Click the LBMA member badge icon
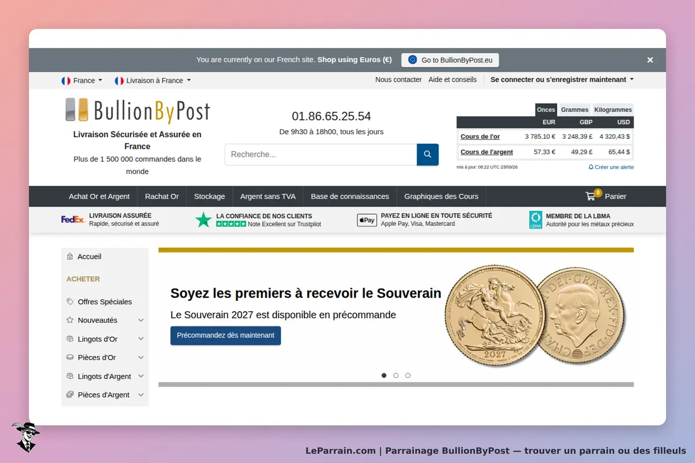This screenshot has height=463, width=695. point(536,220)
